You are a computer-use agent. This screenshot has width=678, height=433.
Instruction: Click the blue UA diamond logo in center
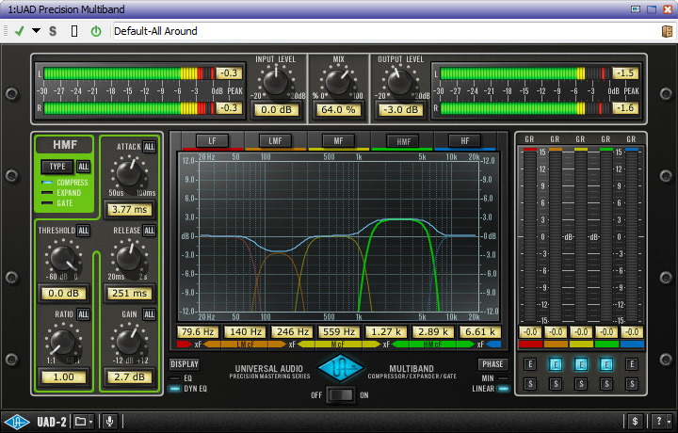pos(341,368)
